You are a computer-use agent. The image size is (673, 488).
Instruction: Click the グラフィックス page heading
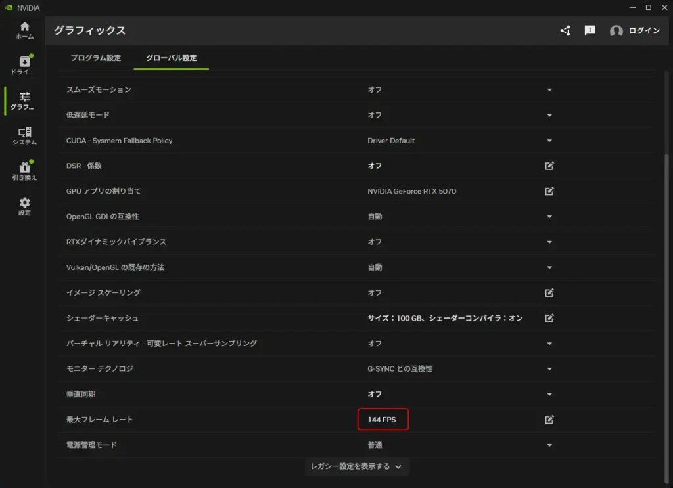pos(89,30)
